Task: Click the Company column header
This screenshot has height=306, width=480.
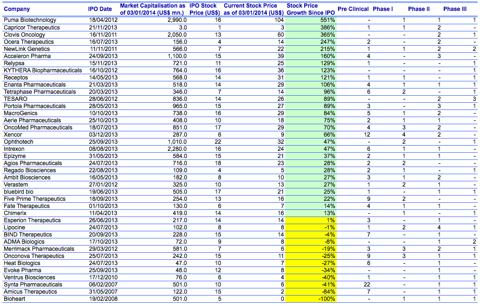Action: pyautogui.click(x=16, y=9)
